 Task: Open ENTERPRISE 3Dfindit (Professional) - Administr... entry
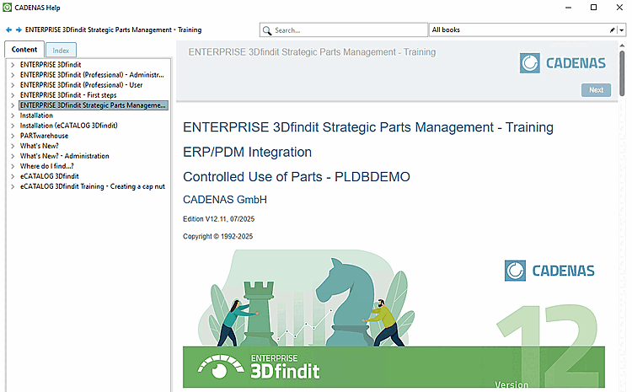92,75
